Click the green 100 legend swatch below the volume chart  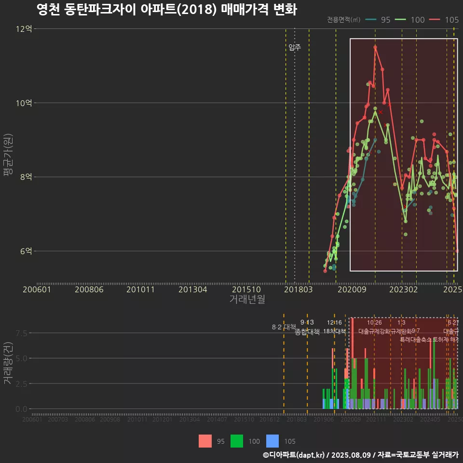coord(236,441)
